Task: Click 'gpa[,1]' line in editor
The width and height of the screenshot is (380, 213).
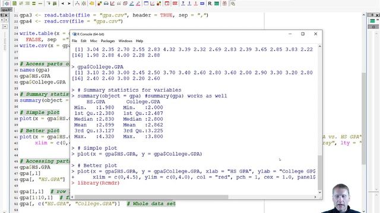Action: pos(30,173)
